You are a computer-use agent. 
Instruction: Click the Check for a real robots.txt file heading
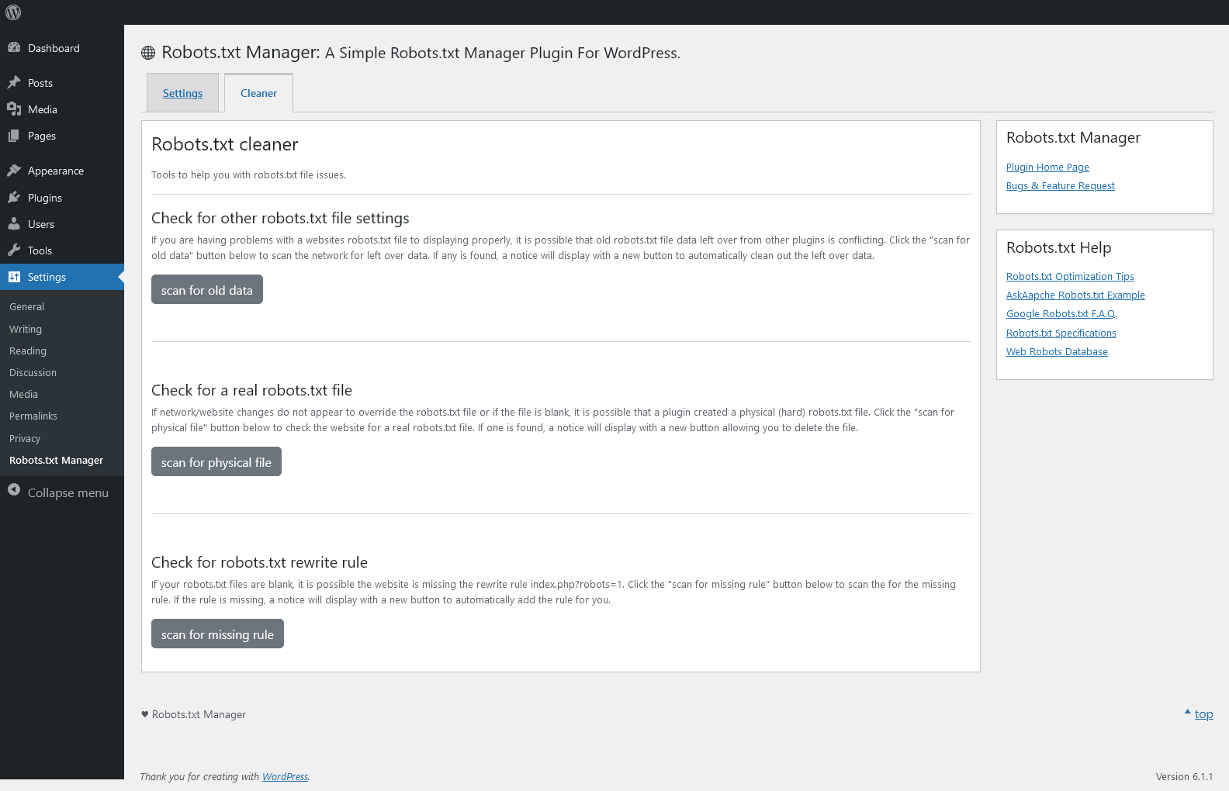[251, 390]
